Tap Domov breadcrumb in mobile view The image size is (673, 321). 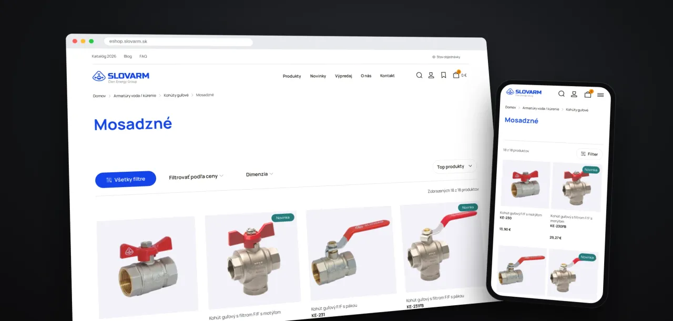click(x=511, y=107)
